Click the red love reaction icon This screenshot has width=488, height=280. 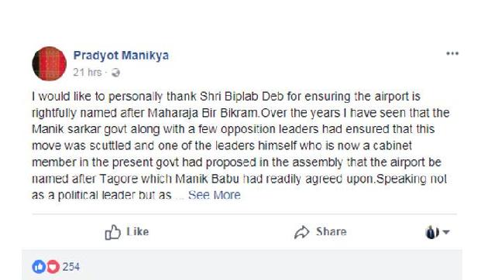[53, 267]
